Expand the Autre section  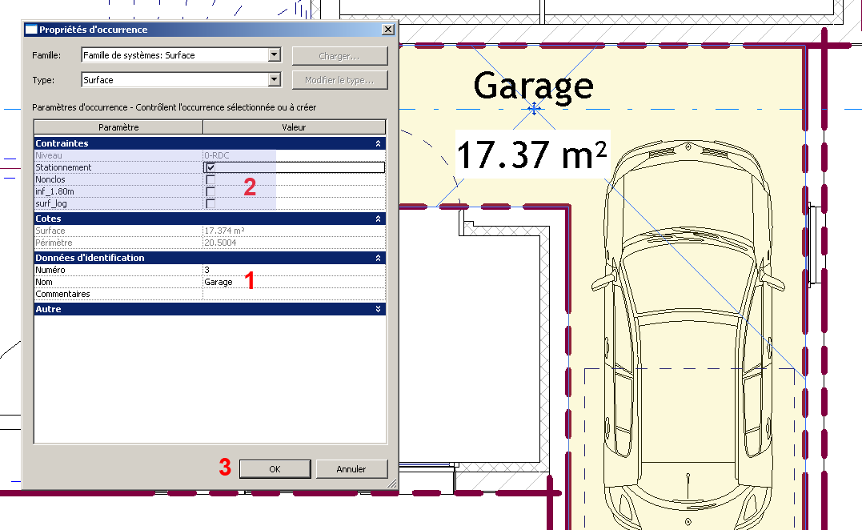click(378, 309)
